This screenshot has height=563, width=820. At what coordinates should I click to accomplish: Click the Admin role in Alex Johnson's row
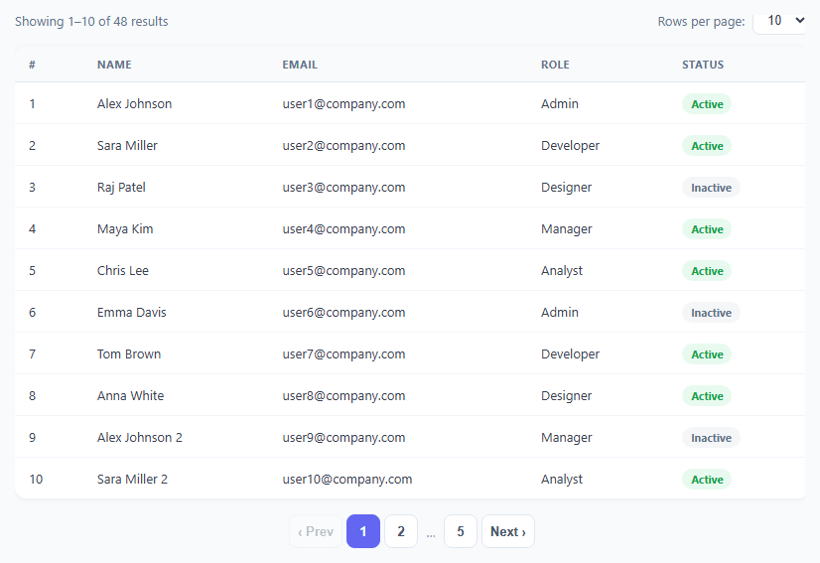(x=560, y=103)
